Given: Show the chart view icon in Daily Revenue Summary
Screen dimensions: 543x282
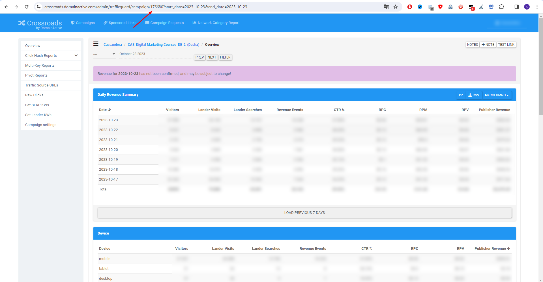Looking at the screenshot, I should click(461, 95).
